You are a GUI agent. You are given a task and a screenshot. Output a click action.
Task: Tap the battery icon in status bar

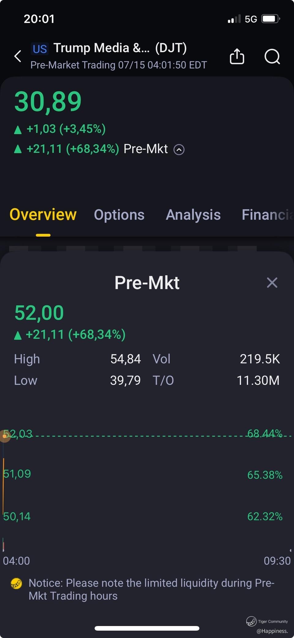point(270,19)
